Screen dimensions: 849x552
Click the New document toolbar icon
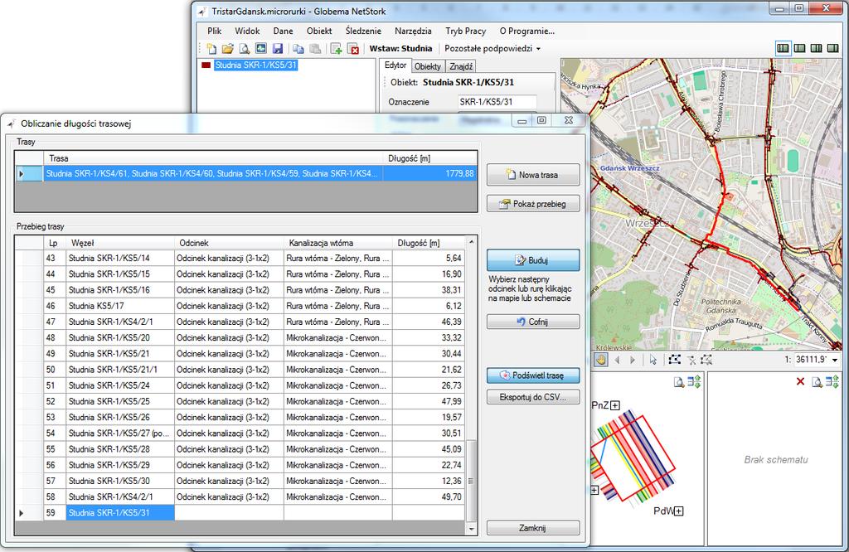pos(211,49)
